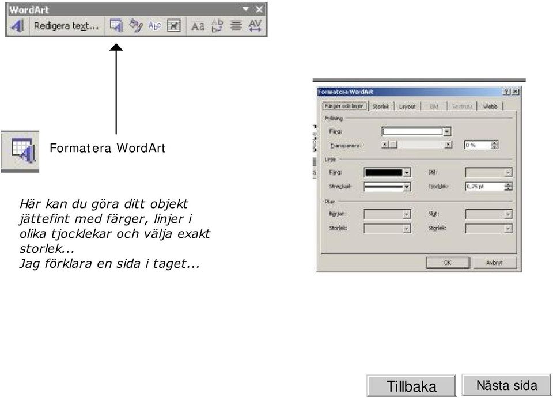This screenshot has width=553, height=398.
Task: Click the disabled Textruta tab
Action: [462, 107]
